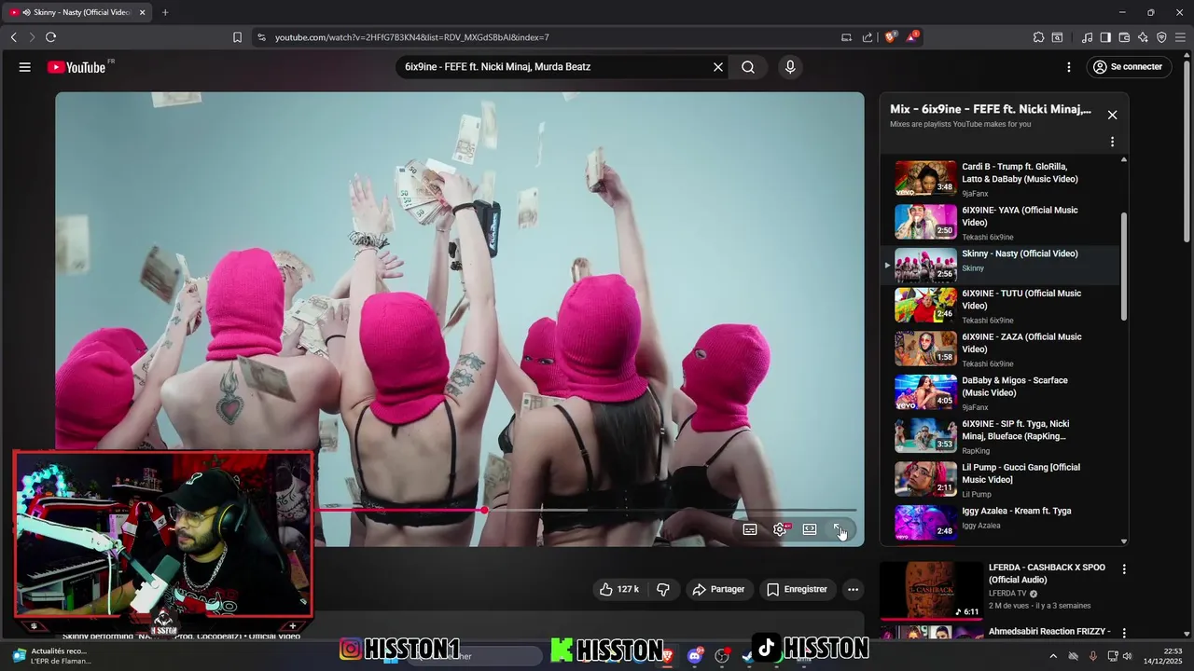Open YouTube settings three-dot menu
This screenshot has height=671, width=1194.
click(x=1069, y=67)
